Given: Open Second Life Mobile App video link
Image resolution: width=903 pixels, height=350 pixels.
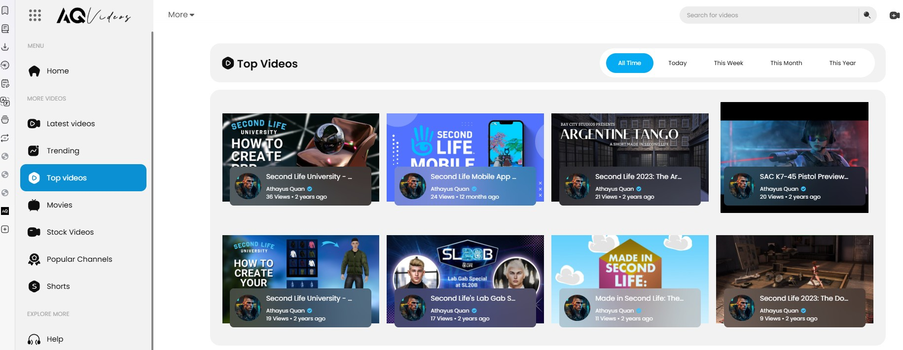Looking at the screenshot, I should point(473,176).
